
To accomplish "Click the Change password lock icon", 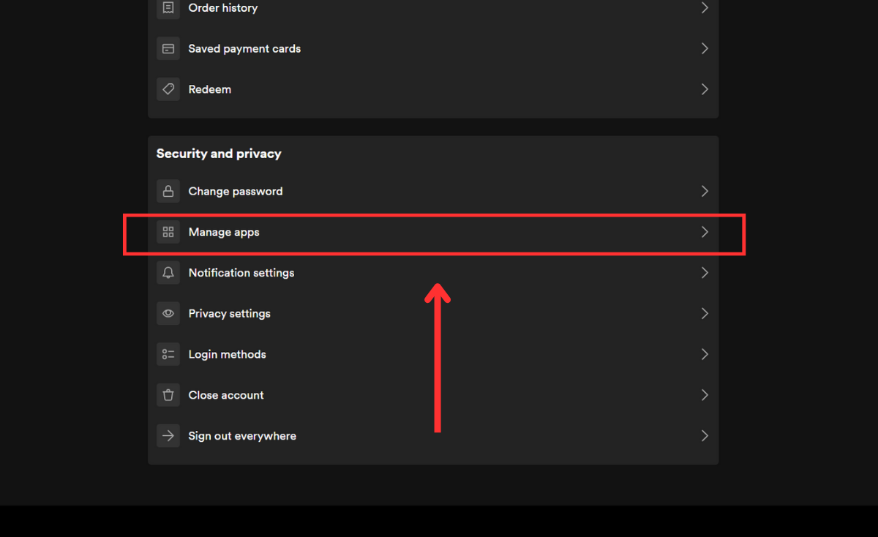I will (168, 192).
